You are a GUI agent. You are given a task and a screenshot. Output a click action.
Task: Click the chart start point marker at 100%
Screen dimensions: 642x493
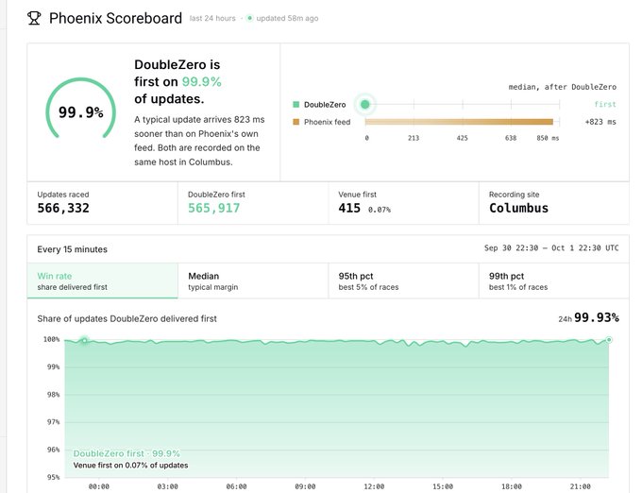pos(84,341)
